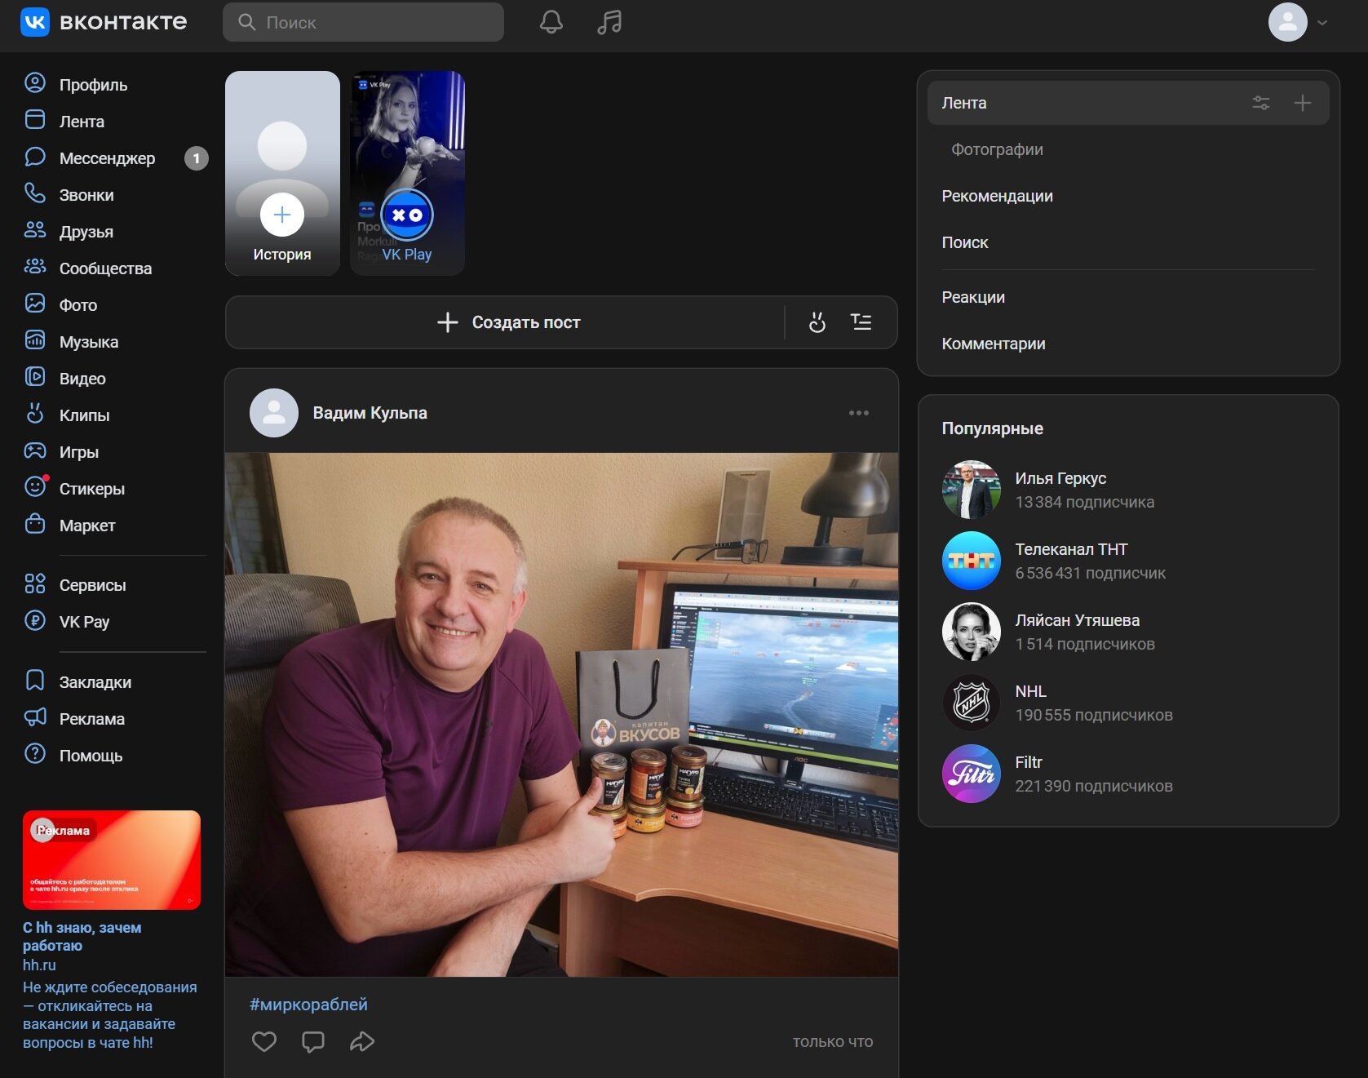Open the notifications bell icon
The image size is (1368, 1078).
coord(551,22)
